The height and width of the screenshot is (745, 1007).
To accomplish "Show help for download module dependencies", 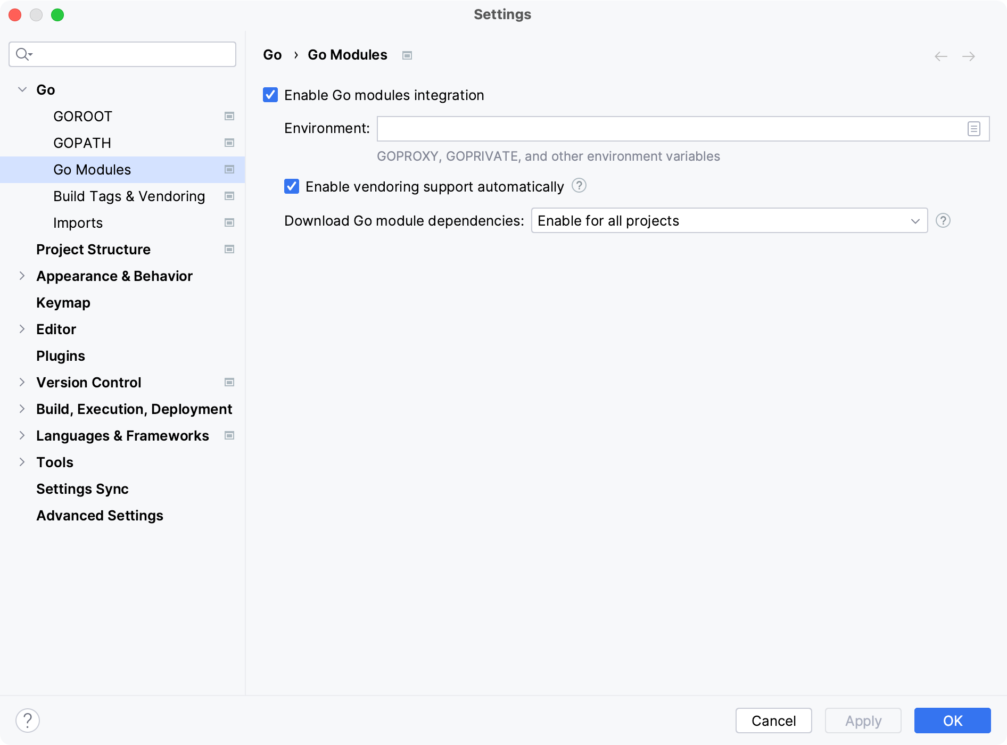I will pos(943,220).
